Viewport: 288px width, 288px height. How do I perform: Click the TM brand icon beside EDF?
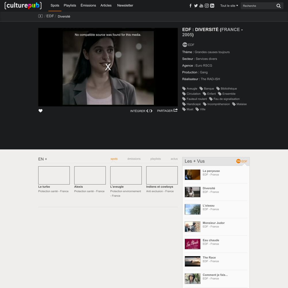(185, 45)
